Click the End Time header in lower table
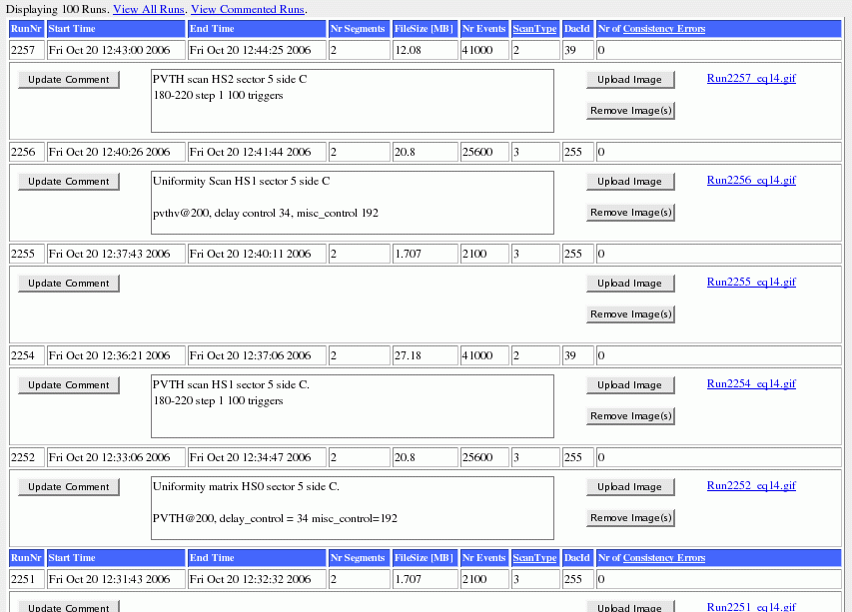This screenshot has height=612, width=852. tap(257, 558)
